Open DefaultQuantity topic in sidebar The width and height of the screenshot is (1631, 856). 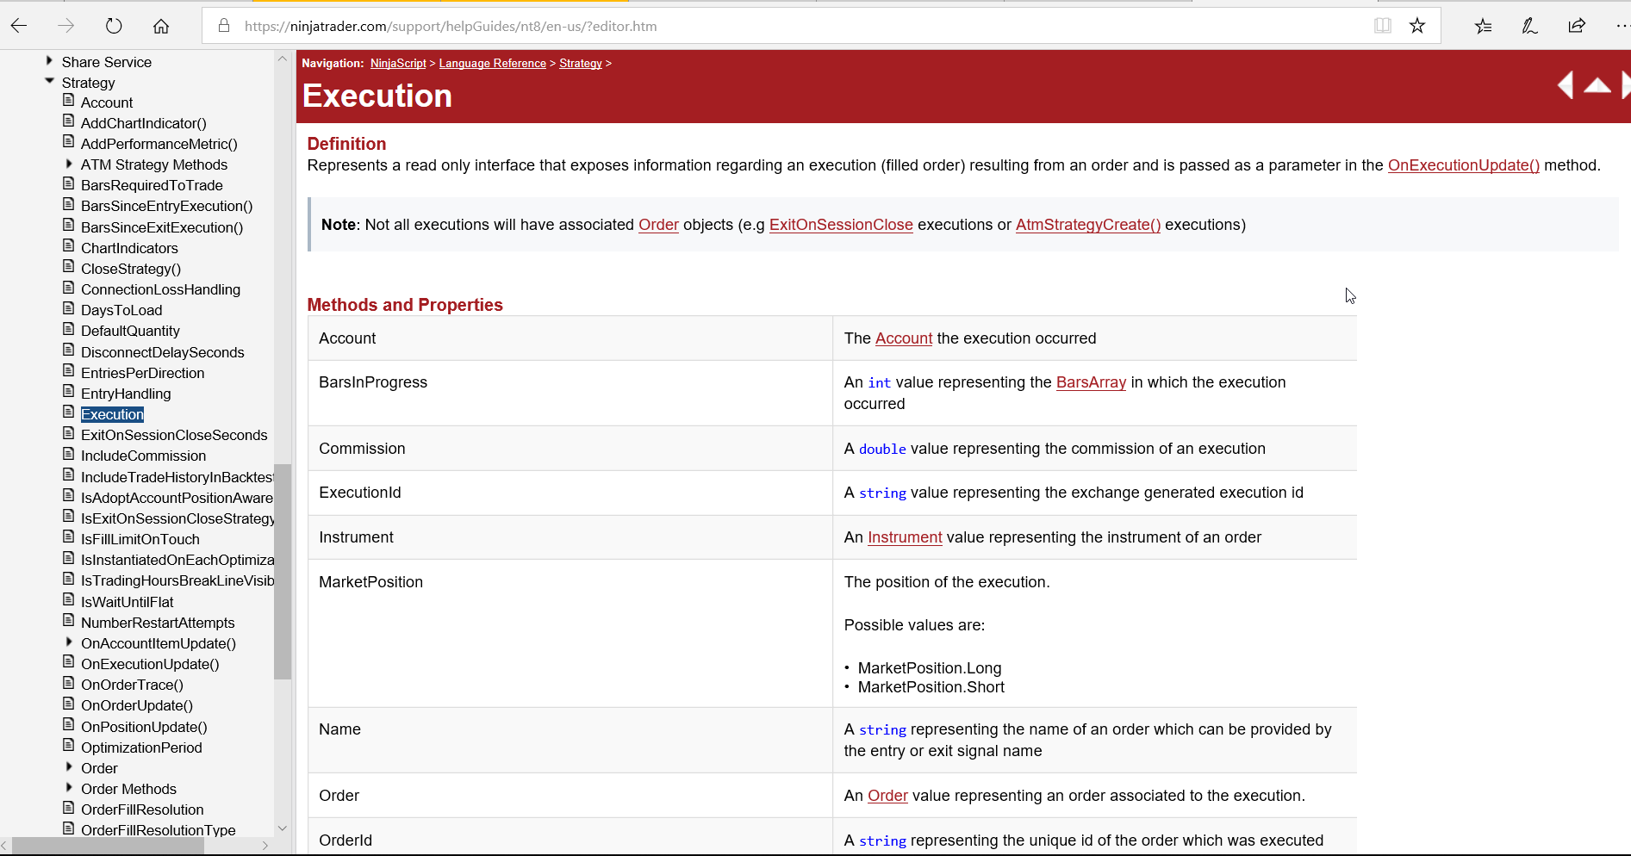click(x=130, y=331)
